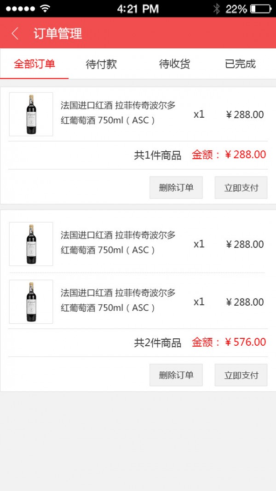Tap the back arrow in the header
This screenshot has width=276, height=491.
(x=15, y=34)
